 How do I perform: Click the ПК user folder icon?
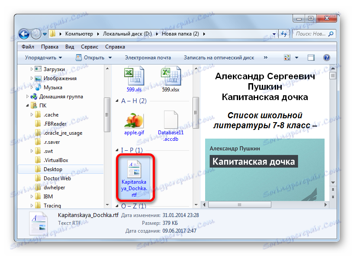(x=34, y=105)
